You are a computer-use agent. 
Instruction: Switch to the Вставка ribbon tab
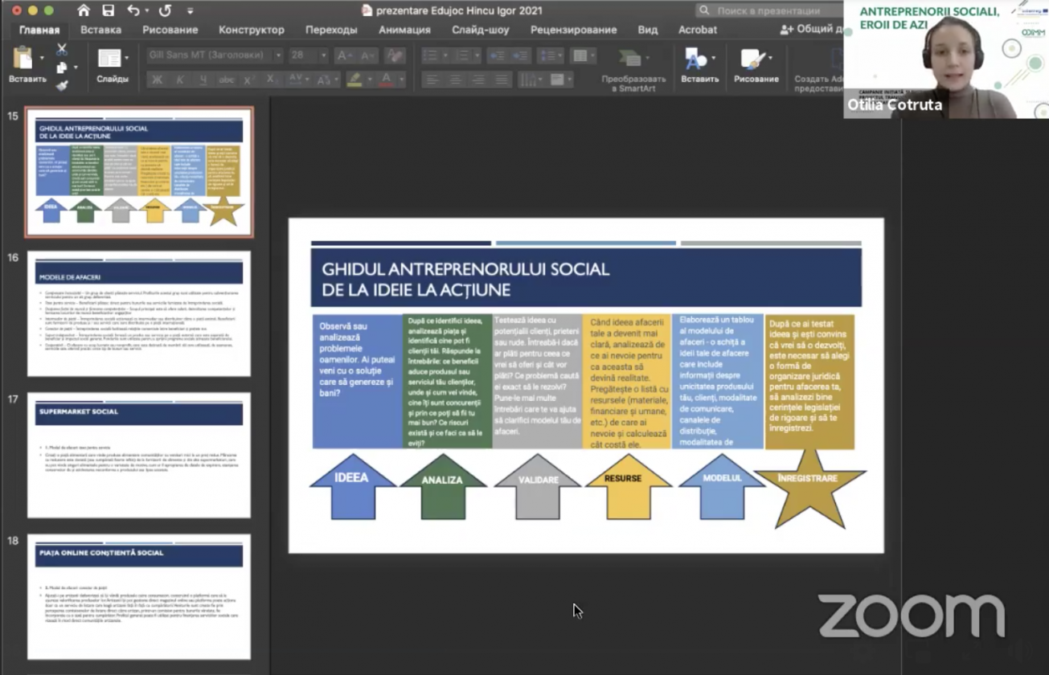pyautogui.click(x=100, y=30)
